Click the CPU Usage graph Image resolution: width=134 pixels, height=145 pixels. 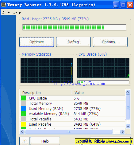coord(103,68)
